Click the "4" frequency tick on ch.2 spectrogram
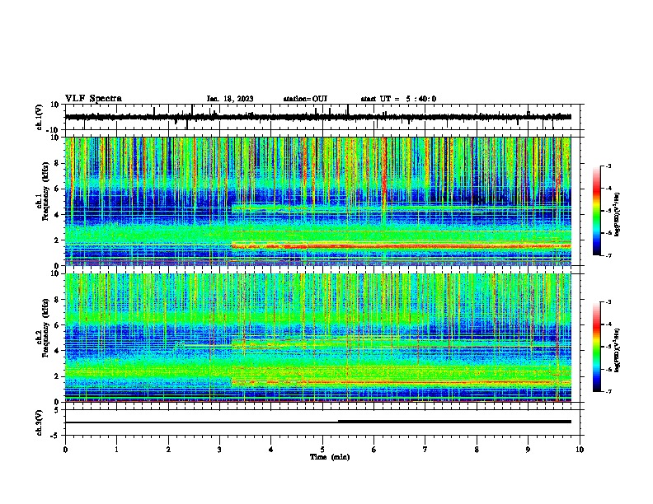The image size is (653, 504). tap(57, 351)
